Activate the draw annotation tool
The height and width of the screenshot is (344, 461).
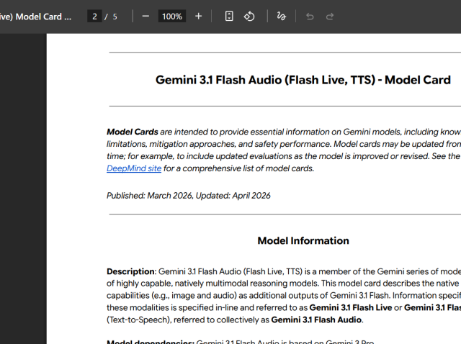pos(282,17)
